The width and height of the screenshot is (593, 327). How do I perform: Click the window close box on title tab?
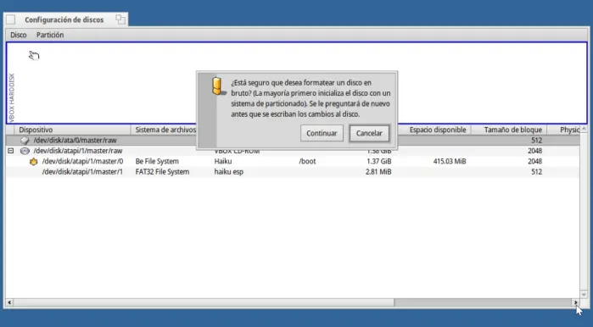(11, 19)
